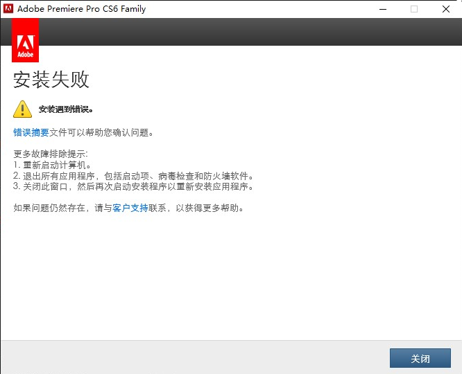
Task: Minimize the installer window
Action: tap(383, 9)
